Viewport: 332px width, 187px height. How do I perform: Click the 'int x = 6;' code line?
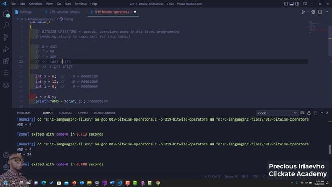[46, 76]
